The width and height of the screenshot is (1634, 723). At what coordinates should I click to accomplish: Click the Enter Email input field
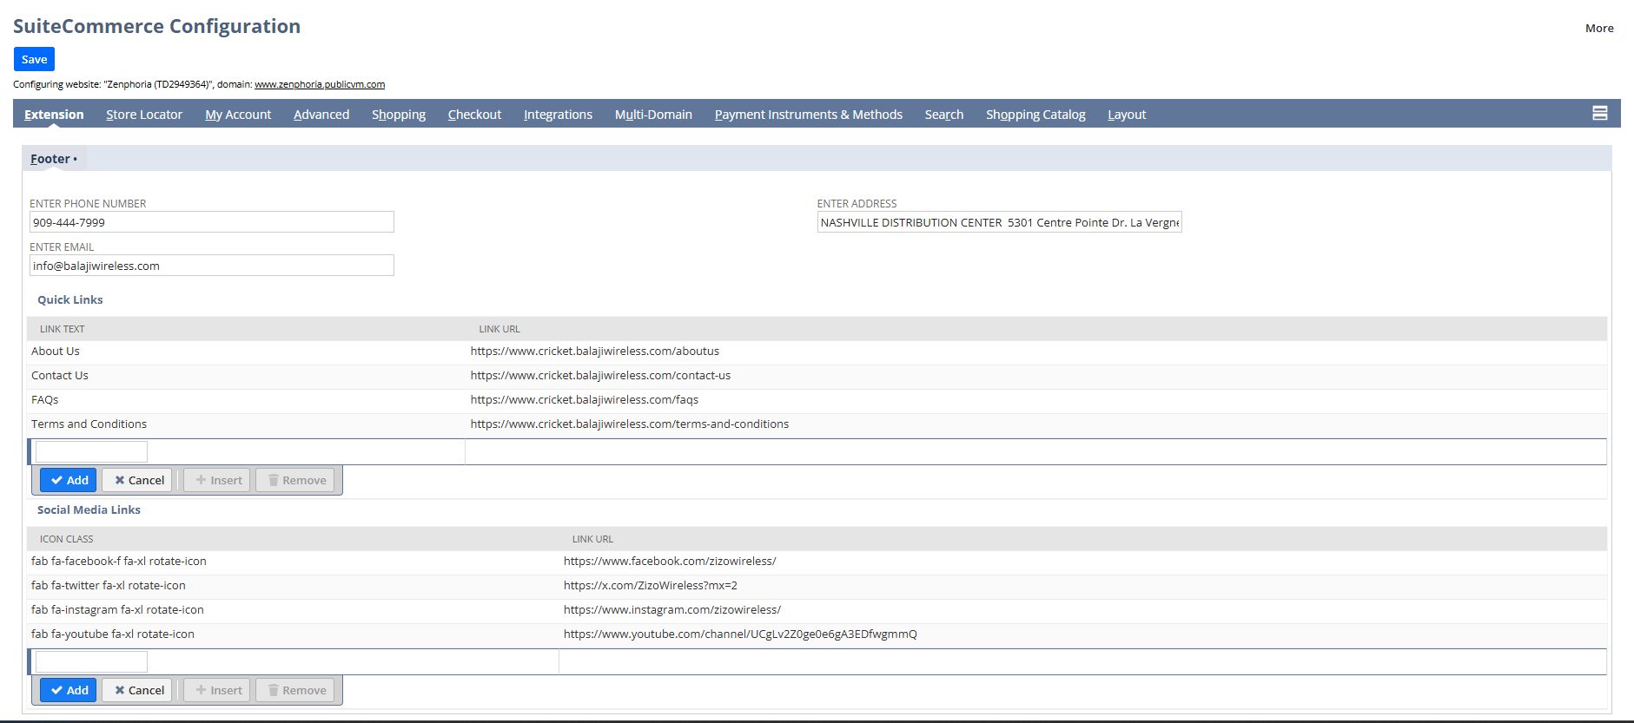pos(211,266)
